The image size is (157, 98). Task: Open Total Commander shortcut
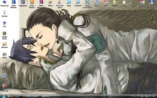coord(152,4)
